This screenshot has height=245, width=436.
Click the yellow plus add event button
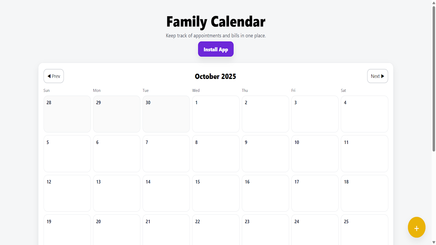[x=417, y=227]
